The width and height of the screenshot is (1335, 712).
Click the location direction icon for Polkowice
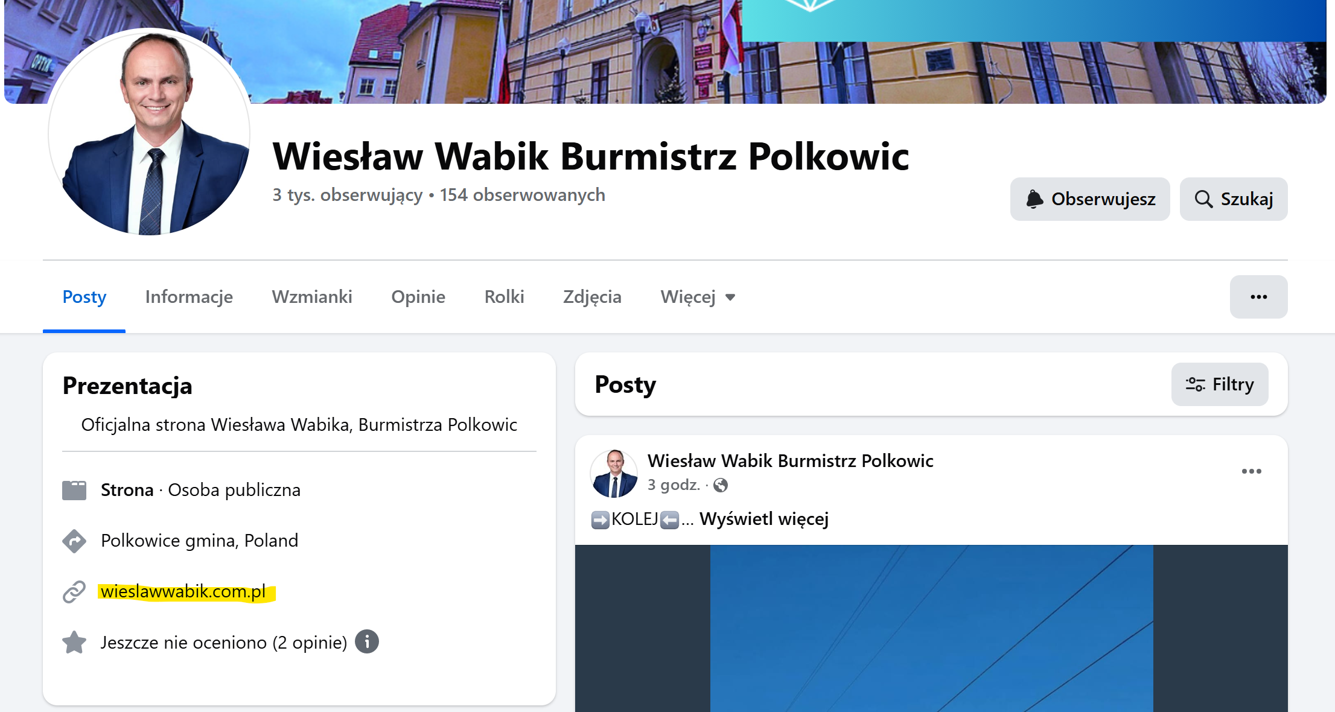(74, 541)
